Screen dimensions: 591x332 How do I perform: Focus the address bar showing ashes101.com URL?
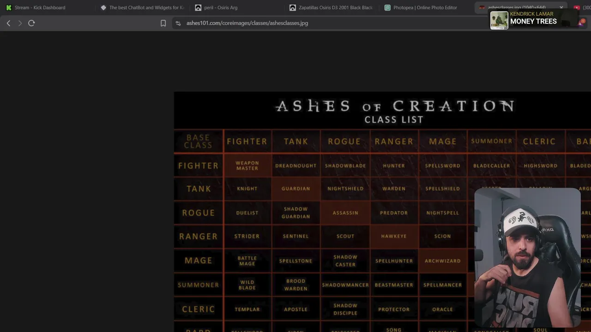tap(247, 23)
